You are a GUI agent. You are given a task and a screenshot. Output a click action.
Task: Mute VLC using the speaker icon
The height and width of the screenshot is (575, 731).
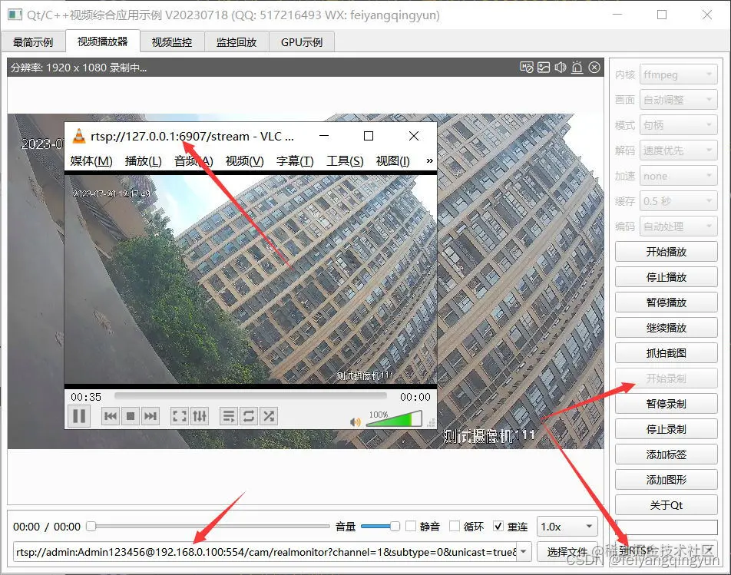[356, 421]
